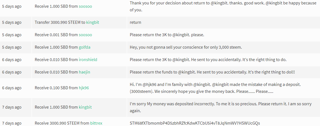320x126 pixels.
Task: Select the STM68f memo key string
Action: tap(195, 123)
